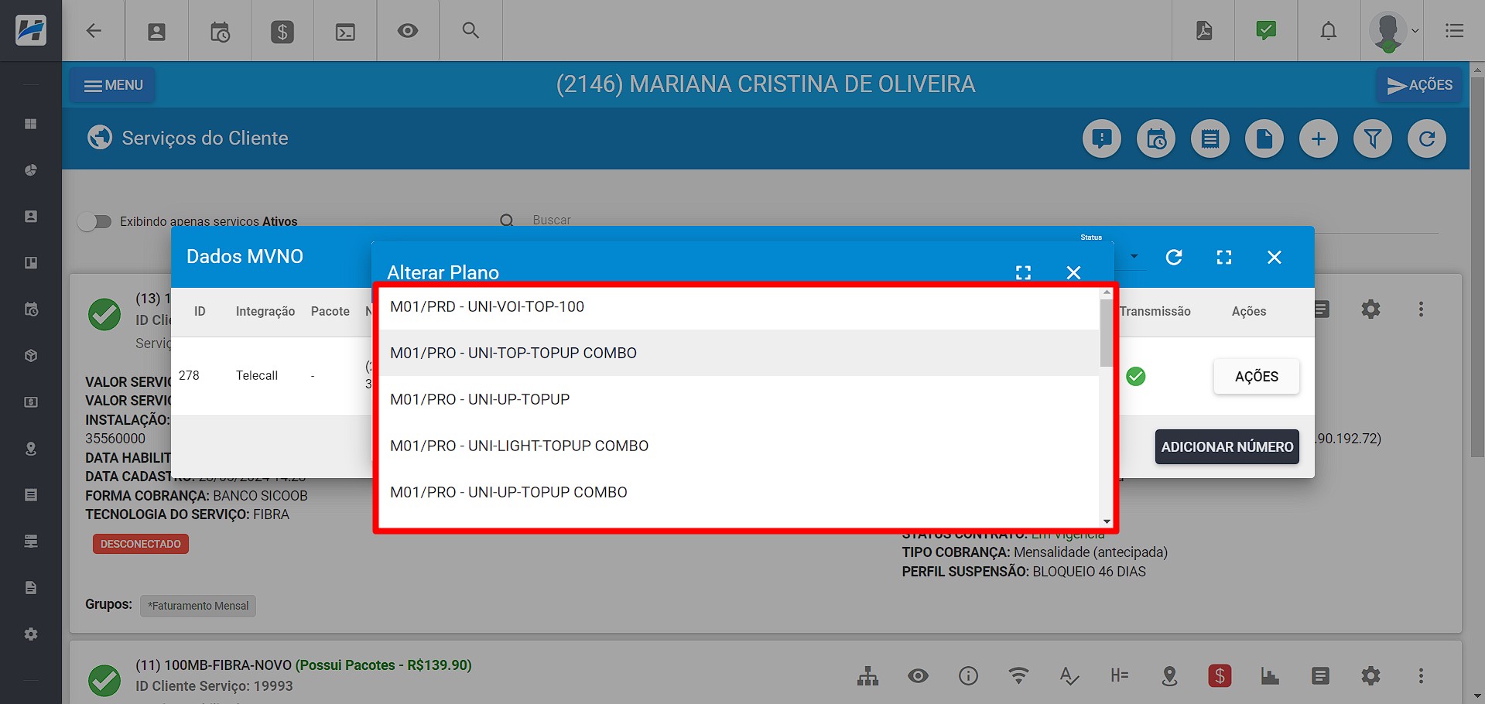
Task: Open the filter funnel round icon
Action: pyautogui.click(x=1373, y=139)
